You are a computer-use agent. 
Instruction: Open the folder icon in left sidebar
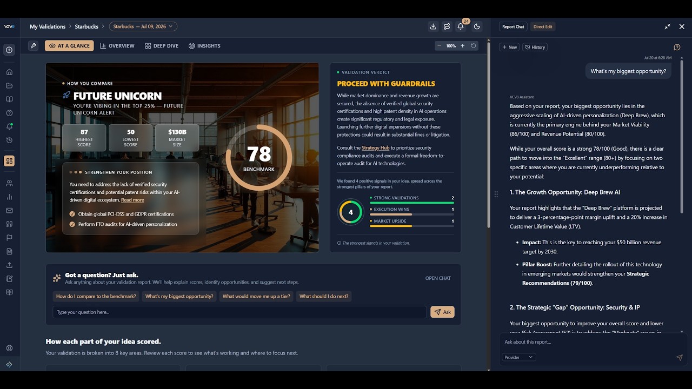(9, 85)
